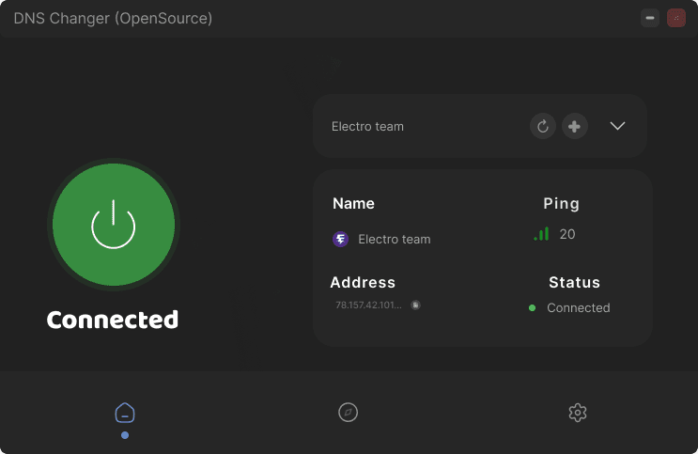
Task: Add a new DNS server with plus icon
Action: [575, 126]
